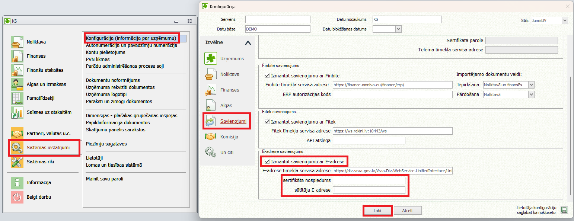
Task: Open Finanses coins icon in KS window
Action: 17,56
